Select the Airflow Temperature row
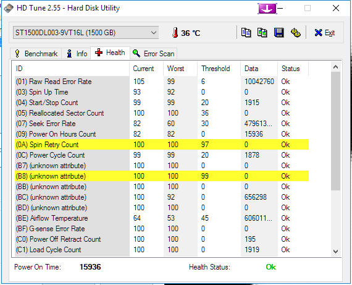The width and height of the screenshot is (352, 285). point(162,218)
